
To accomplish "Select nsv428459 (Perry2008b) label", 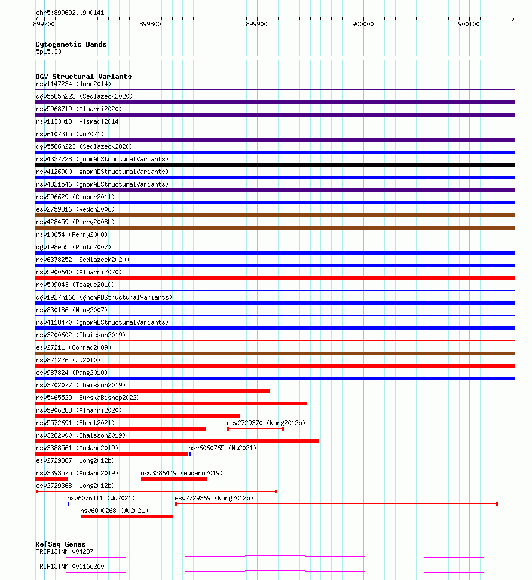I will [x=75, y=222].
